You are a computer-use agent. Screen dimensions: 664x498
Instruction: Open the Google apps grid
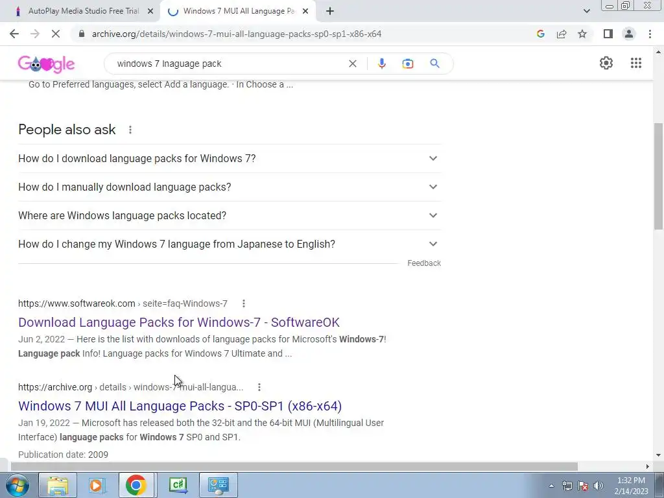(635, 63)
